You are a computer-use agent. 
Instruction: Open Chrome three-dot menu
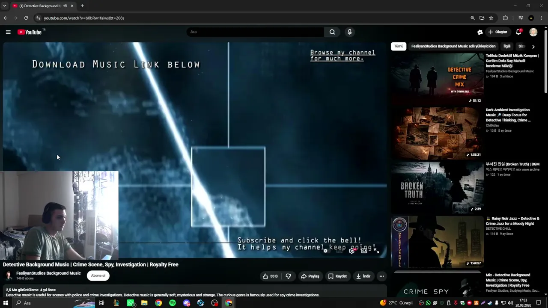542,18
